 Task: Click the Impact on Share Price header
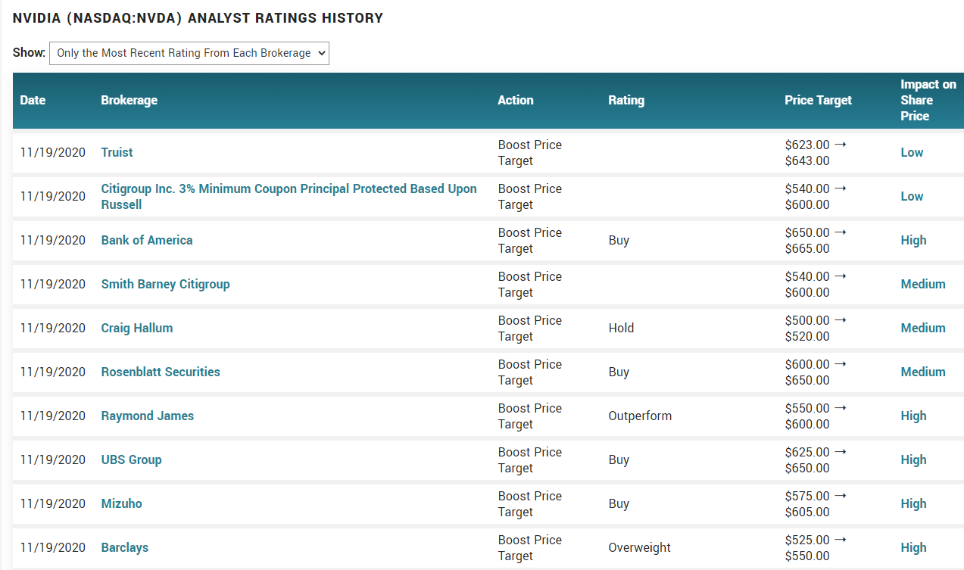coord(928,100)
